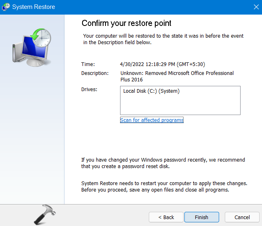Click the Time: label

coord(88,64)
